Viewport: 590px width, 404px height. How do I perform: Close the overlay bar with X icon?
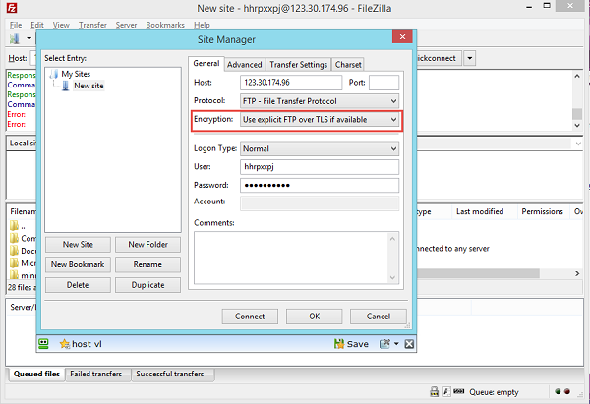409,344
